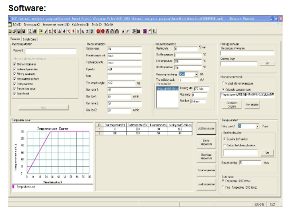300x214 pixels.
Task: Click the End temperature field
Action: [x=188, y=61]
